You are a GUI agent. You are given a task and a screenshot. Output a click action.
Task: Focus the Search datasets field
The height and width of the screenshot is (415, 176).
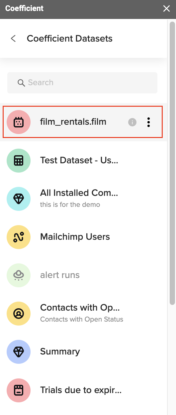point(82,83)
